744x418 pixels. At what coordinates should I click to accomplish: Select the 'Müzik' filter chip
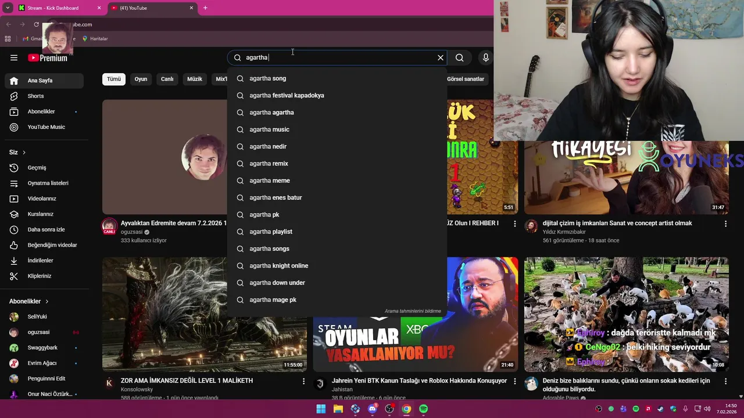coord(195,79)
